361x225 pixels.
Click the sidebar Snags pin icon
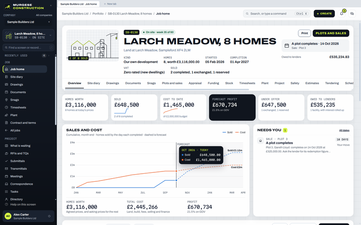6,99
